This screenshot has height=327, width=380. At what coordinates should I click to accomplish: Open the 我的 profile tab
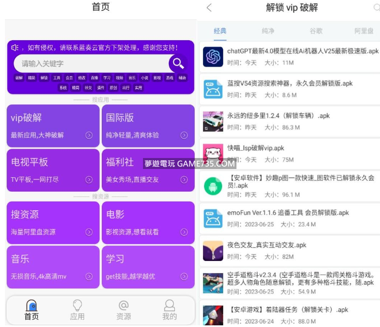[169, 306]
